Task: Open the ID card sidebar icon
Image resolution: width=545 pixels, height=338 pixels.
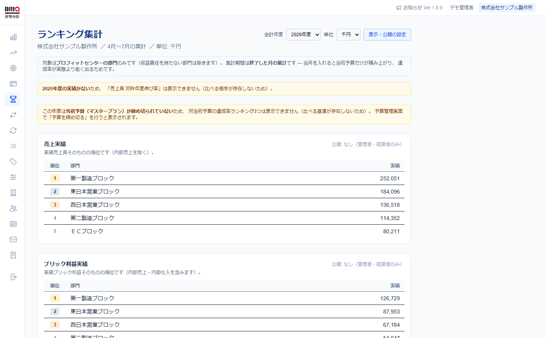Action: click(x=13, y=224)
